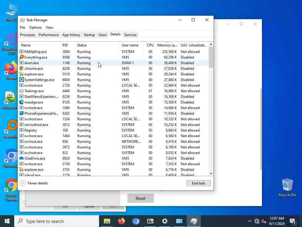302x227 pixels.
Task: Click the NETWORK... user name cell
Action: click(131, 142)
